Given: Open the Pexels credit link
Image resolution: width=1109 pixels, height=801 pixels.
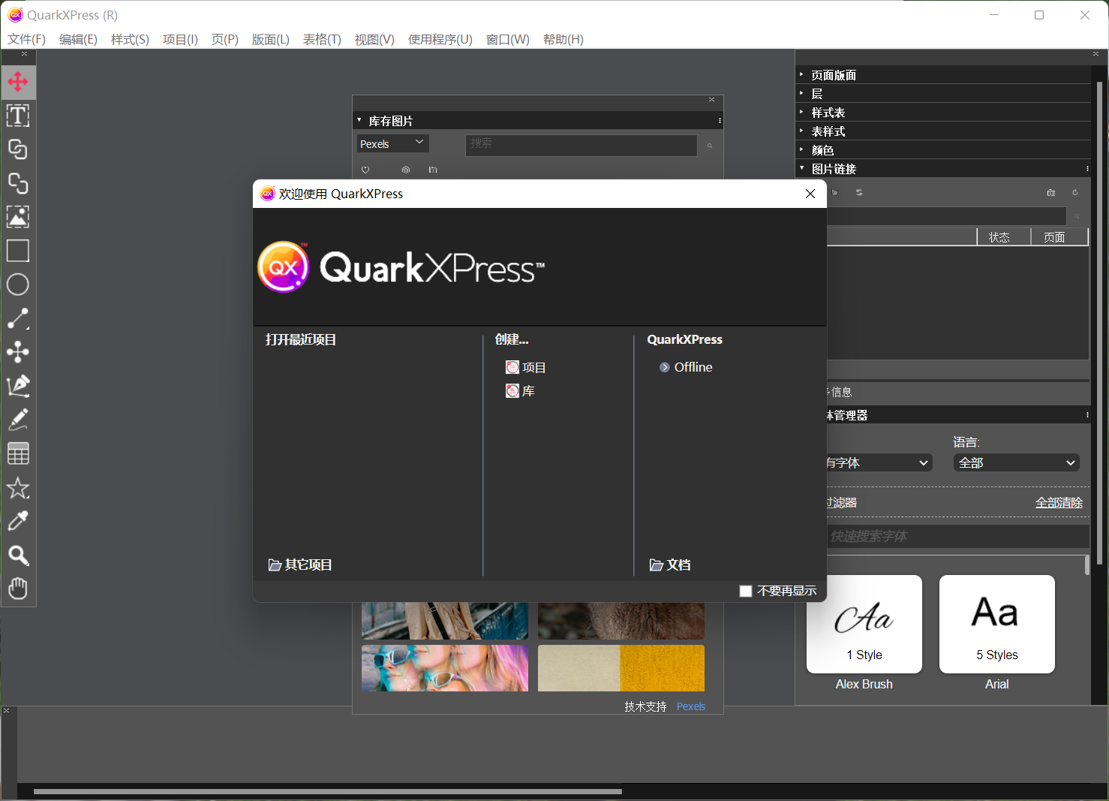Looking at the screenshot, I should tap(691, 706).
